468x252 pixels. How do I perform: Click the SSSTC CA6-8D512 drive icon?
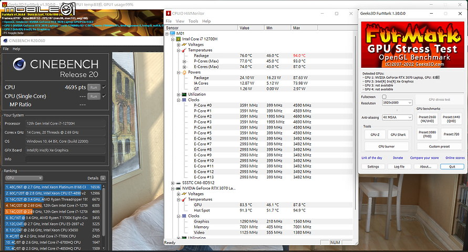(x=178, y=183)
